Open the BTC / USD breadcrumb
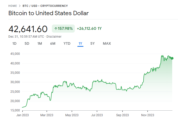Image resolution: width=178 pixels, height=121 pixels. (29, 6)
